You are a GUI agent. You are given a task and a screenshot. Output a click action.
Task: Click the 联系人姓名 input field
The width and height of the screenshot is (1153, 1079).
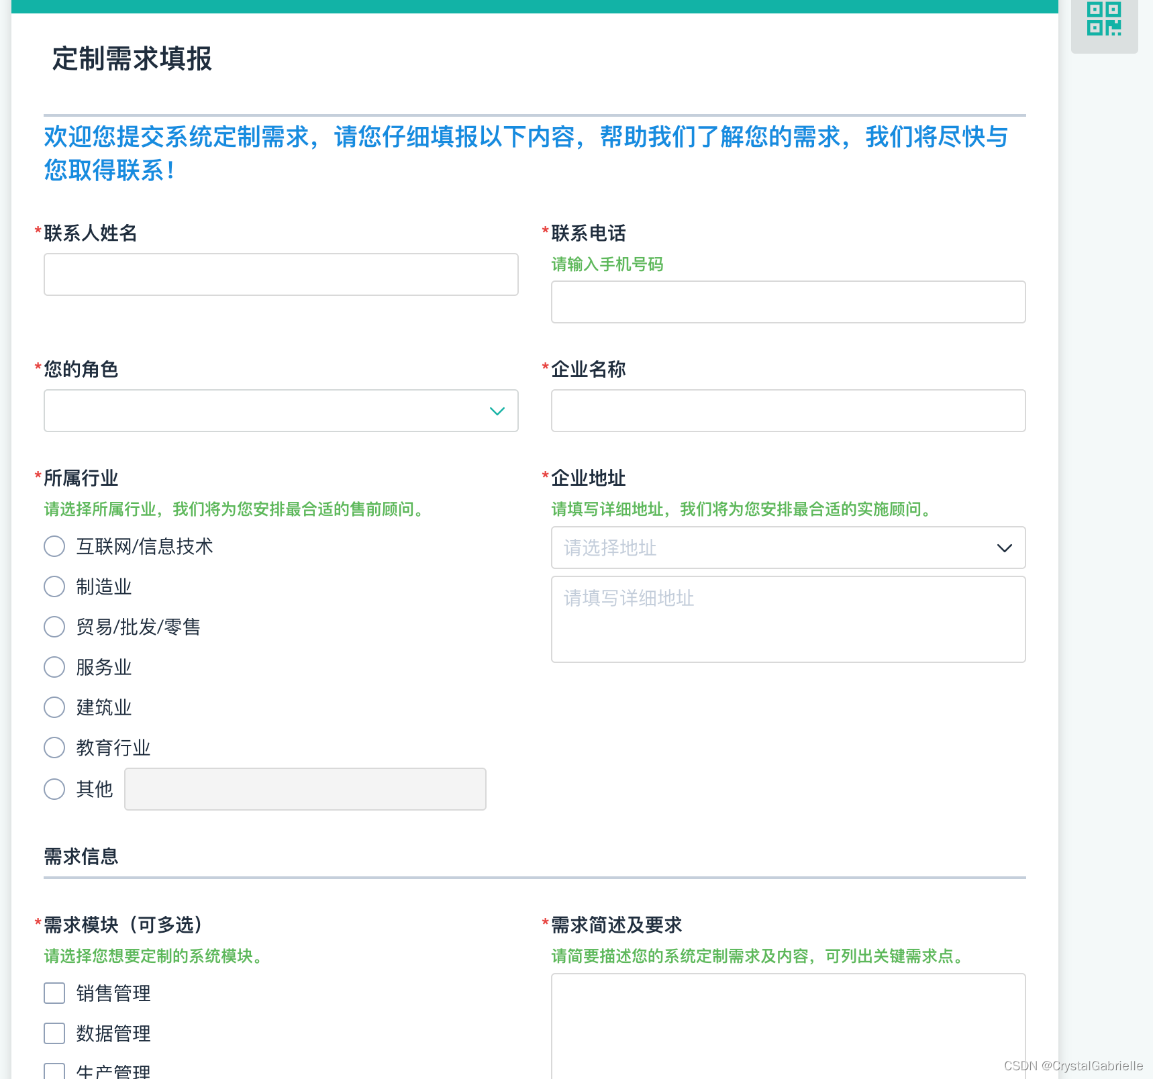pos(281,274)
